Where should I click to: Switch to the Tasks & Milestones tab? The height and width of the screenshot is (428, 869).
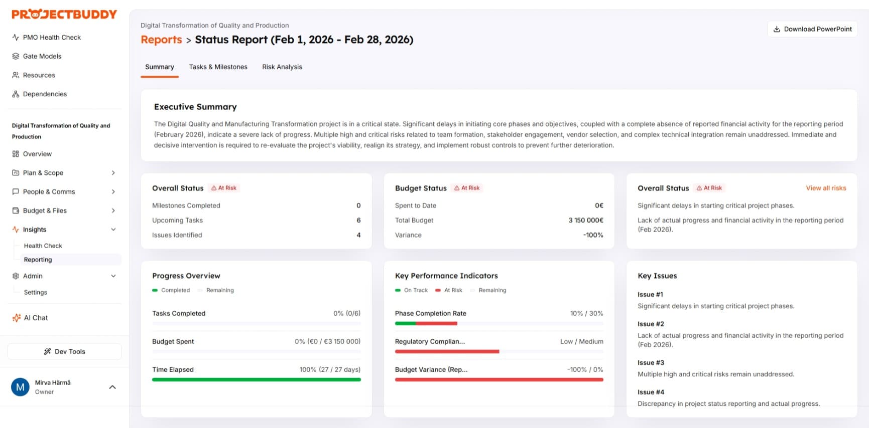218,67
